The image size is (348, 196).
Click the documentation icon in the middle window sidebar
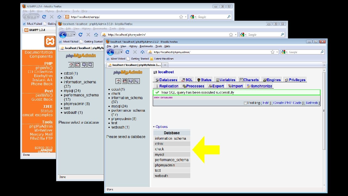(84, 65)
